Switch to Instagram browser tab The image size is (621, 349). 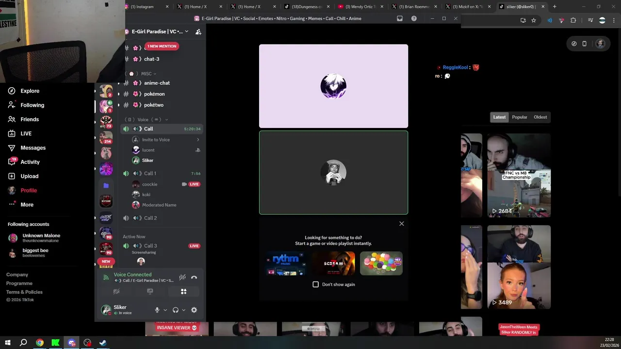pos(145,7)
